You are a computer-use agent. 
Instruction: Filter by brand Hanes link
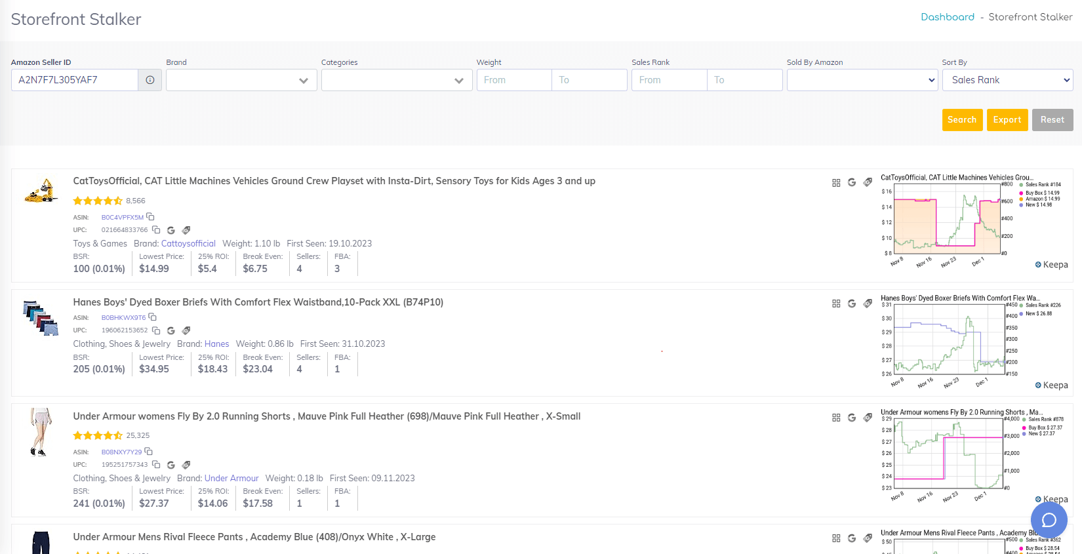point(216,344)
